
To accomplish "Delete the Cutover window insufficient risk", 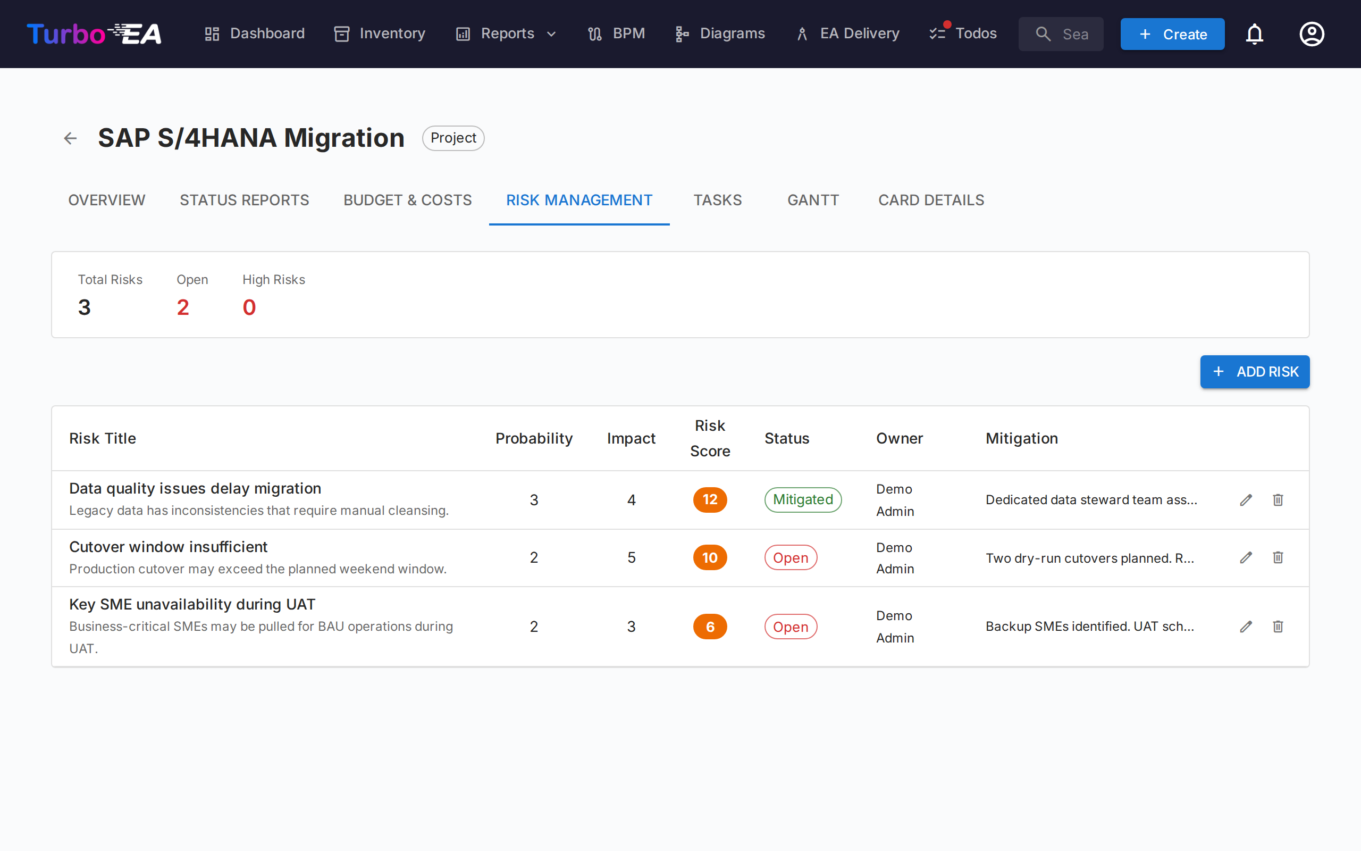I will tap(1278, 558).
